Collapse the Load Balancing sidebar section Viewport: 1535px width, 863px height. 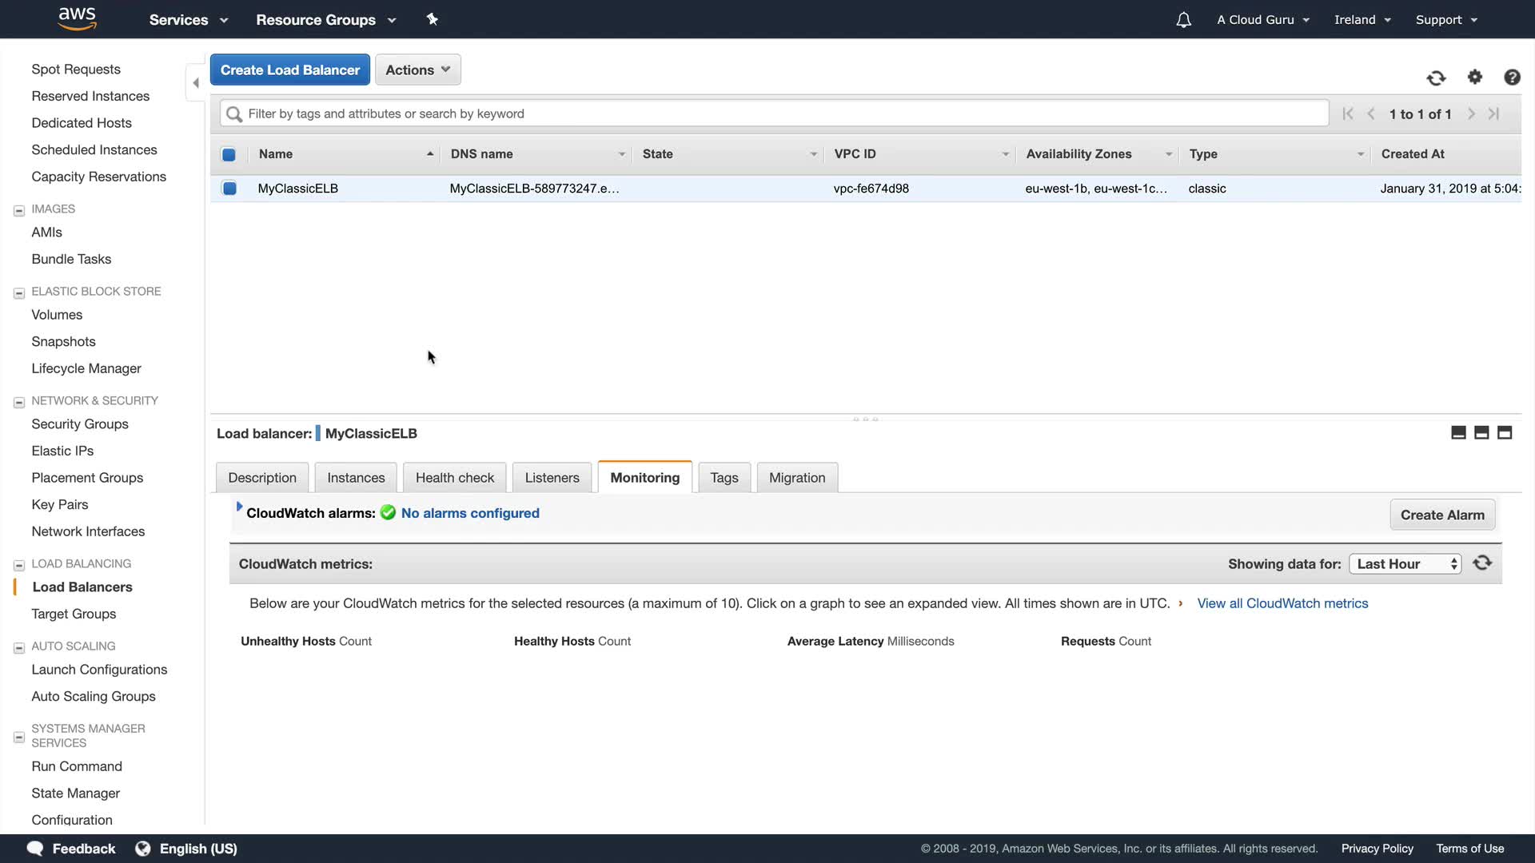coord(19,565)
